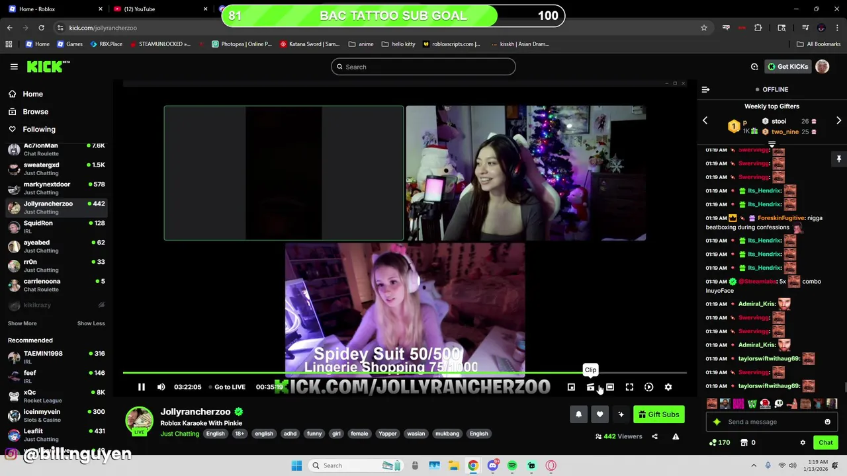Click the sparkle button beside Gift Subs
The image size is (847, 476).
(621, 415)
